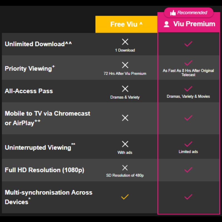Click the Viu Premium user profile icon

click(x=167, y=24)
